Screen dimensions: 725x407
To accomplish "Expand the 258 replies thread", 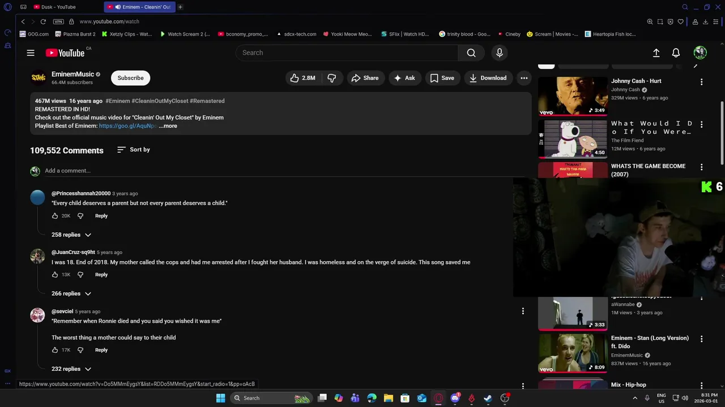I will click(71, 235).
